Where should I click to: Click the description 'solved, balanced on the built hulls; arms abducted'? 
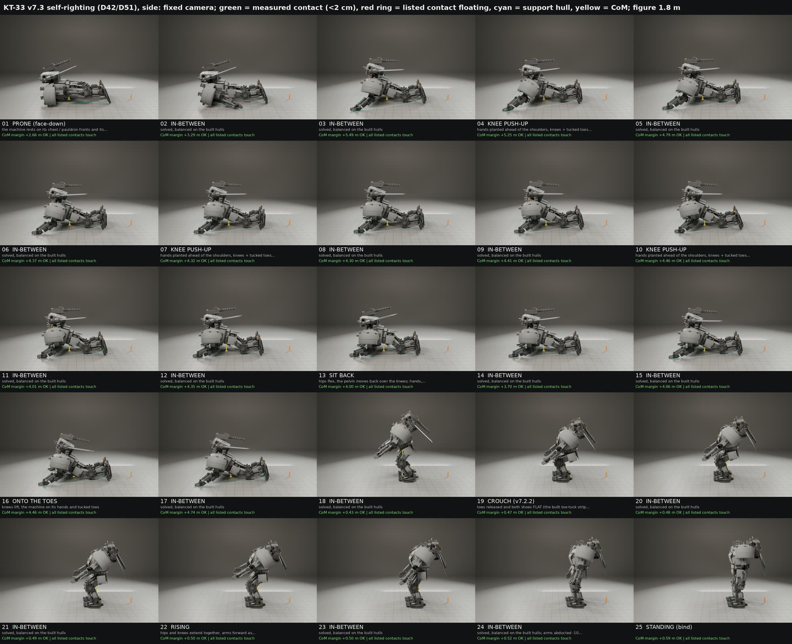[x=529, y=633]
